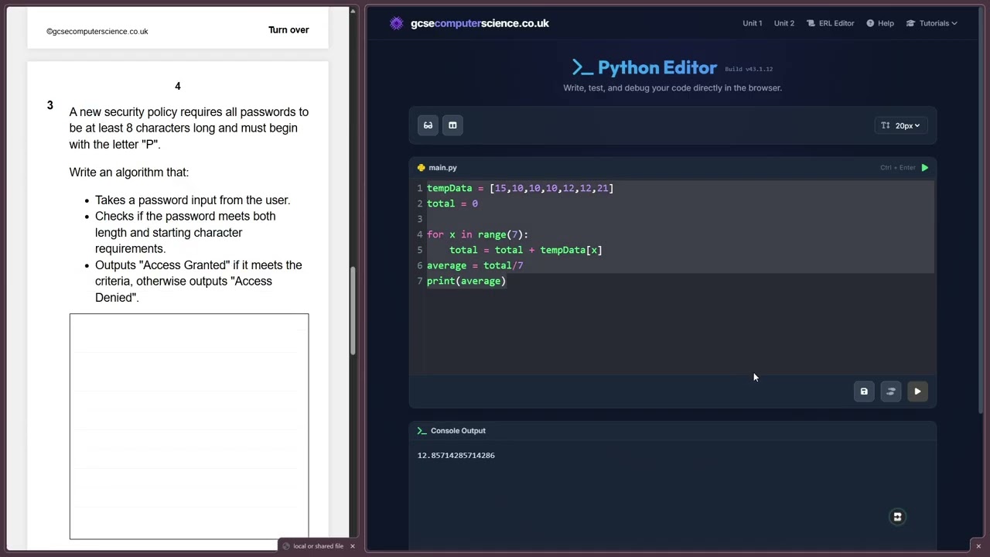Click the gcsecomputerscience.co.uk logo icon

397,23
